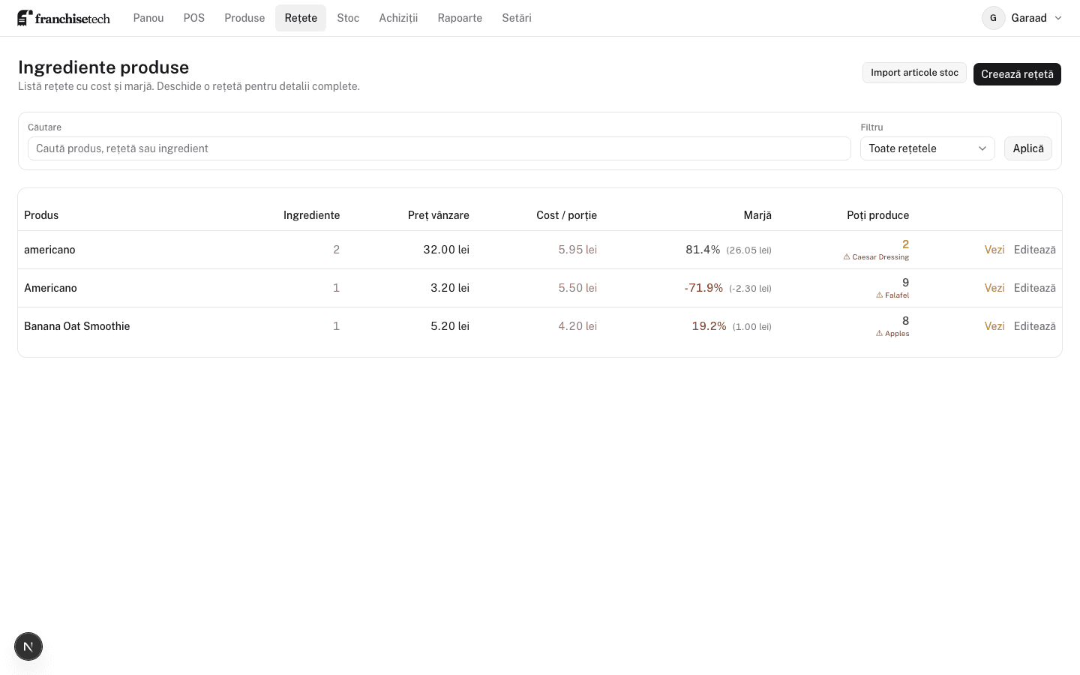Screen dimensions: 1080x675
Task: View the Banana Oat Smoothie recipe
Action: click(994, 326)
